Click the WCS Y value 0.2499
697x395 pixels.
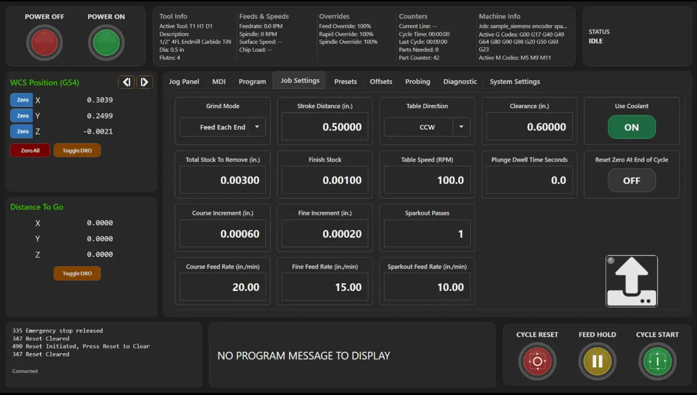click(100, 116)
